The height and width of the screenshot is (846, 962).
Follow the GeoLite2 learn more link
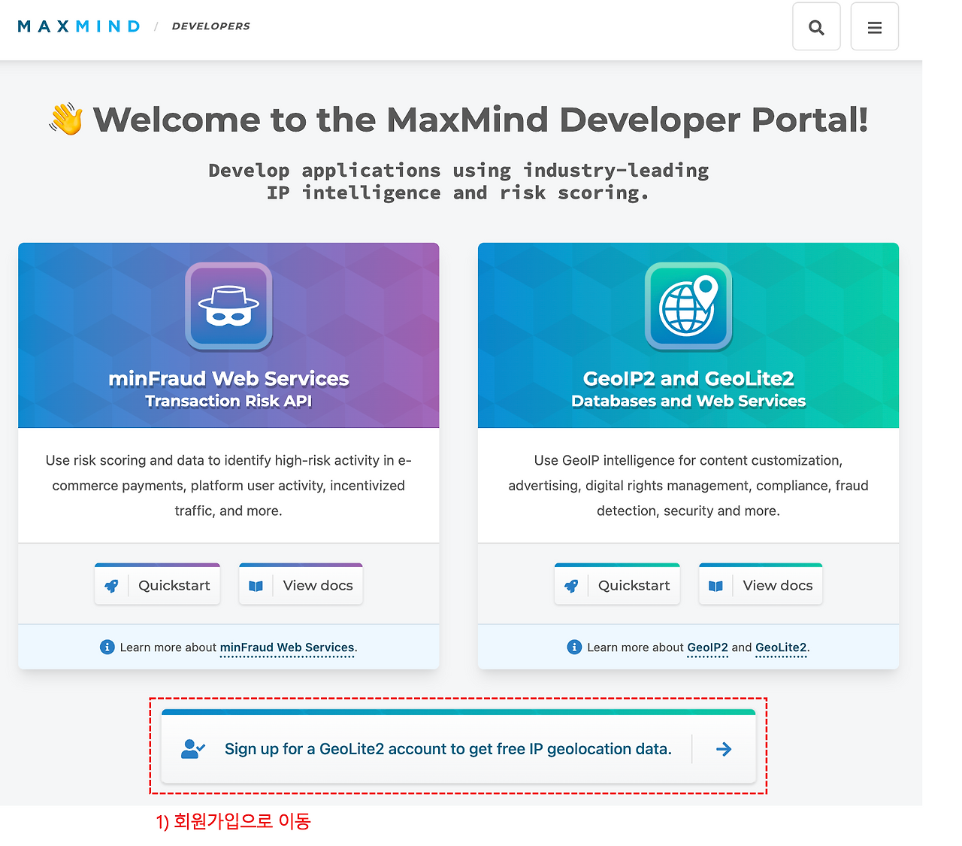click(781, 647)
